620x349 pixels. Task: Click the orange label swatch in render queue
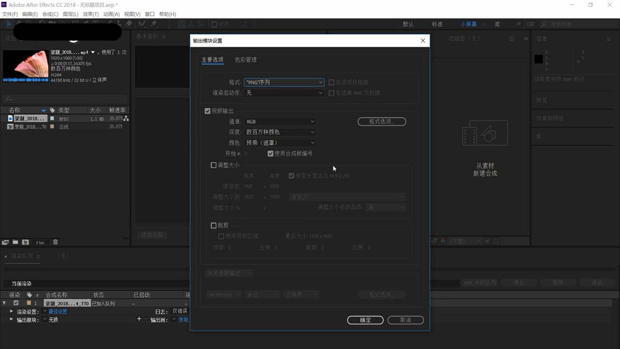click(x=29, y=303)
